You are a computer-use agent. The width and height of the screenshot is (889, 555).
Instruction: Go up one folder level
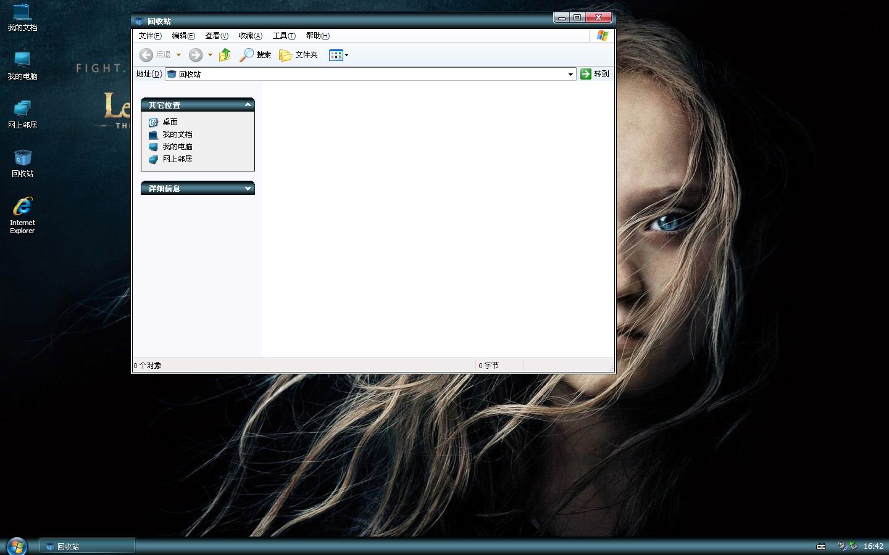click(225, 55)
